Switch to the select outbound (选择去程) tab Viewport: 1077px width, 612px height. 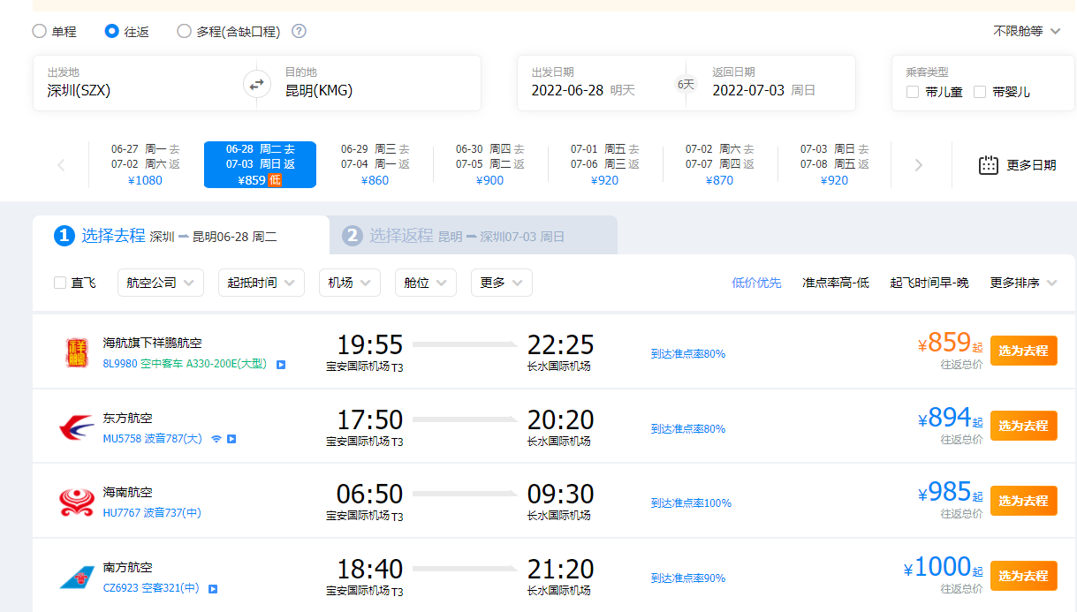click(180, 236)
